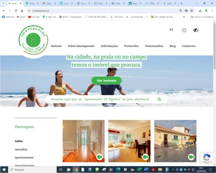The image size is (216, 173).
Task: Open a new browser tab
Action: point(181,3)
